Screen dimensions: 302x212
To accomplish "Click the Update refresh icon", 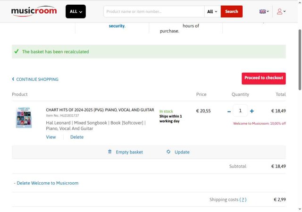I will click(168, 152).
